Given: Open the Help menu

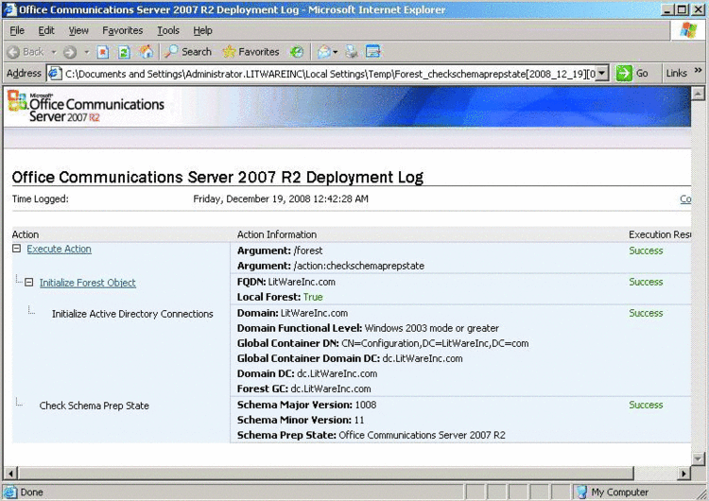Looking at the screenshot, I should point(202,30).
